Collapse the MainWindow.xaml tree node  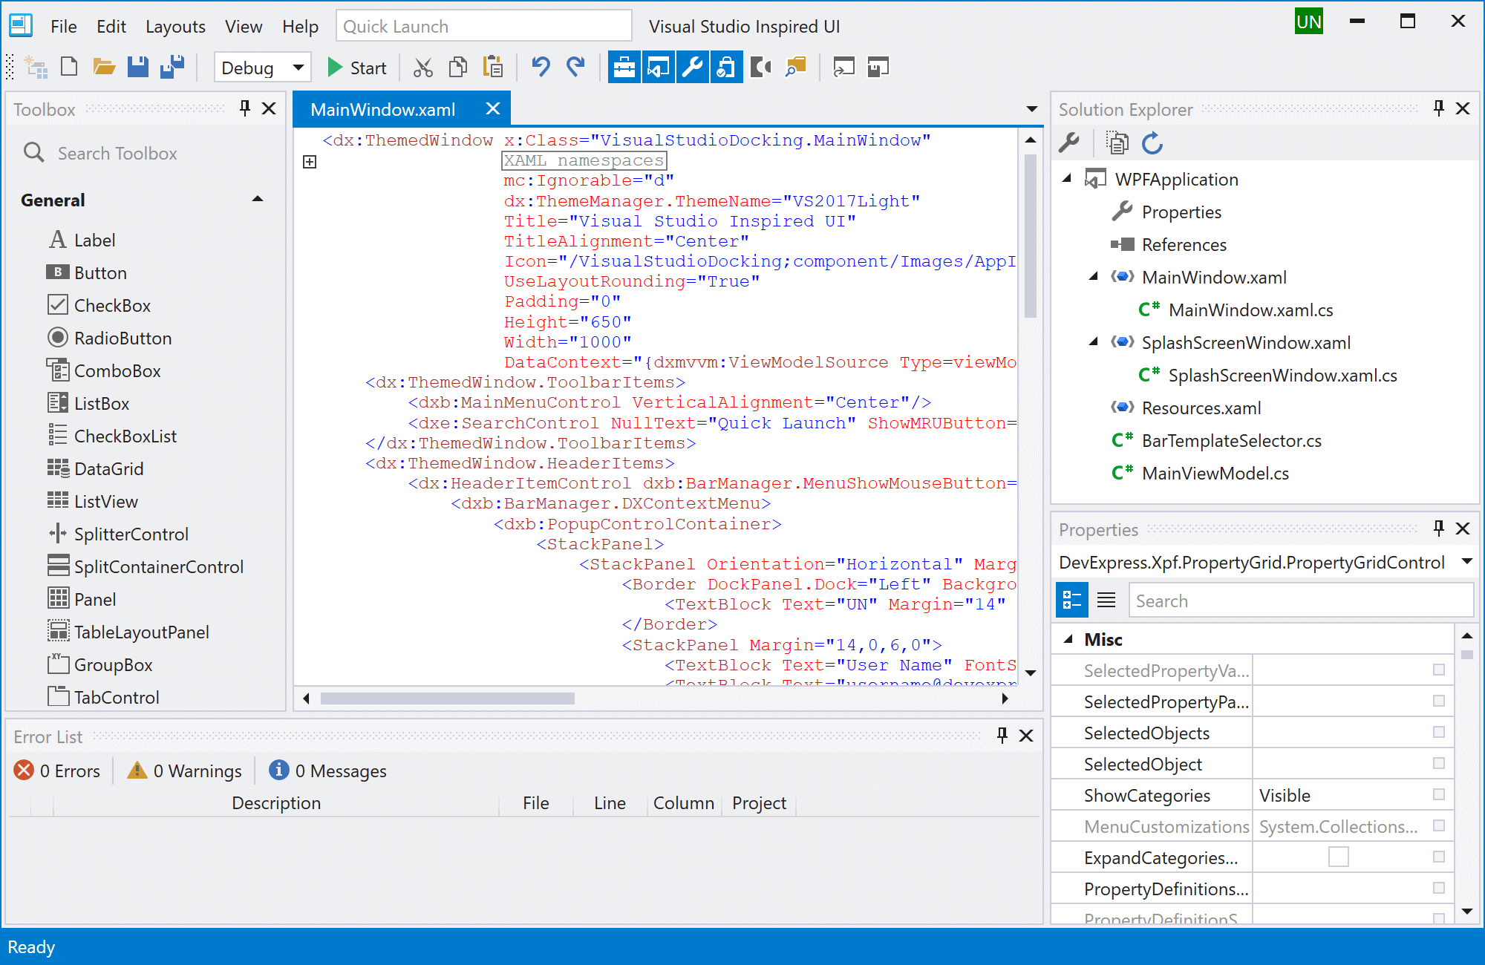coord(1094,277)
